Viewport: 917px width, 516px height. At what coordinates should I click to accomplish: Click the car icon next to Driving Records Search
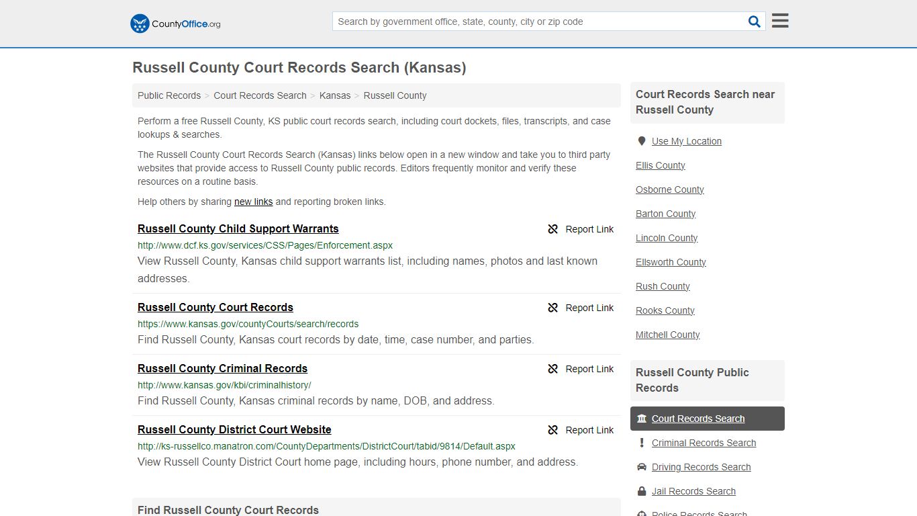642,467
